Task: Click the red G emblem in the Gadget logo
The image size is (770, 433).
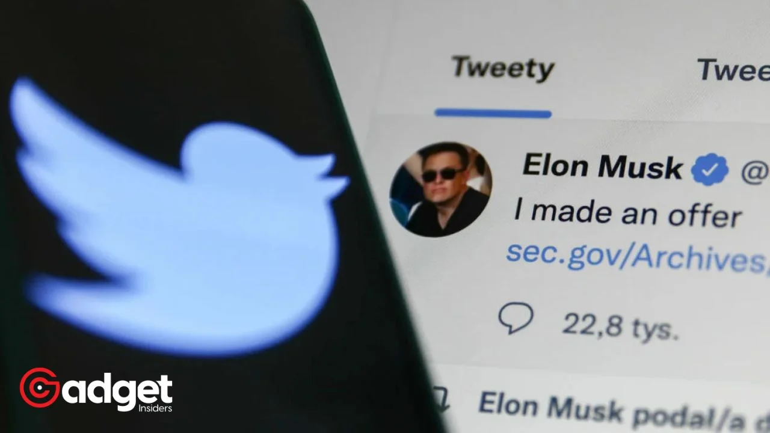Action: coord(39,388)
